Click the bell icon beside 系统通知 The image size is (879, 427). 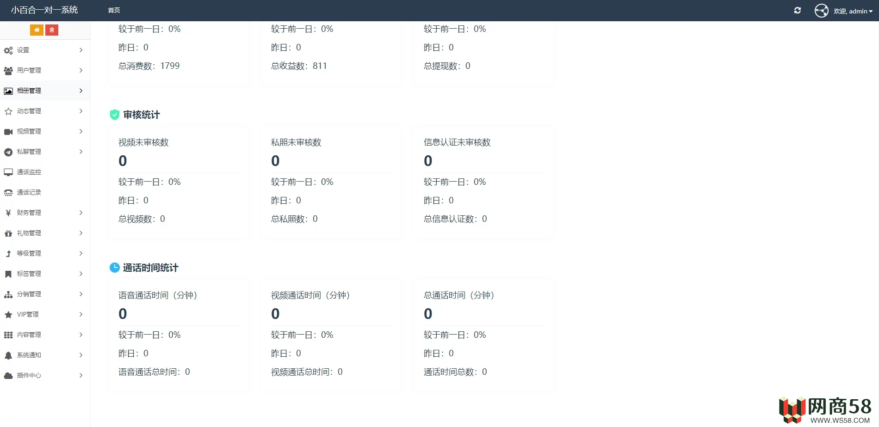(x=8, y=355)
